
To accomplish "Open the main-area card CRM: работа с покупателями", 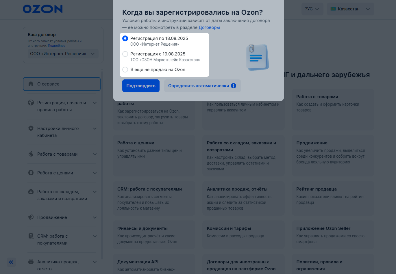I will [154, 199].
